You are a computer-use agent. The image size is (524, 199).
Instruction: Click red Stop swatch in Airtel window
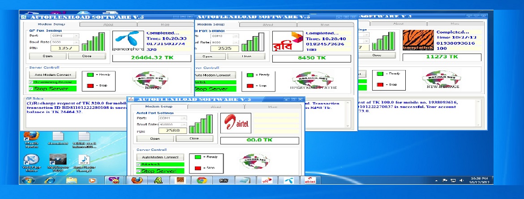point(198,168)
